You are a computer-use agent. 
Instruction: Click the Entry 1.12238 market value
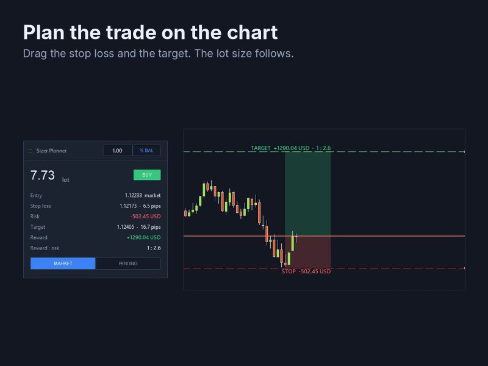click(x=143, y=195)
